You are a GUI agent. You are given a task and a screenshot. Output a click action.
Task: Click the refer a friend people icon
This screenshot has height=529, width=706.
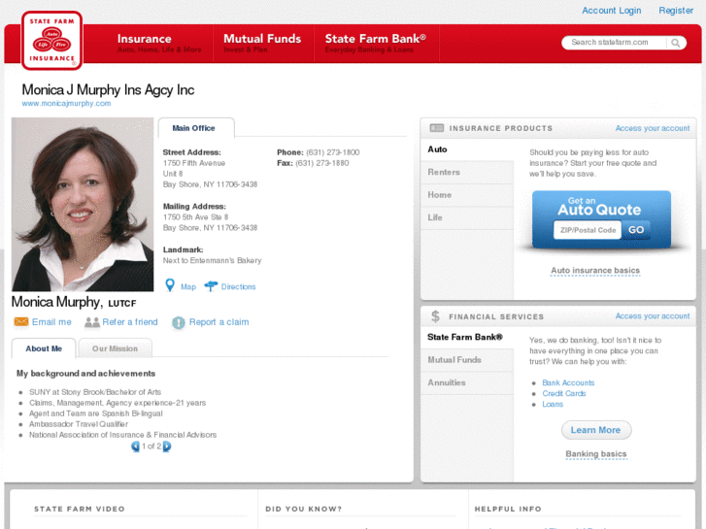pyautogui.click(x=92, y=322)
